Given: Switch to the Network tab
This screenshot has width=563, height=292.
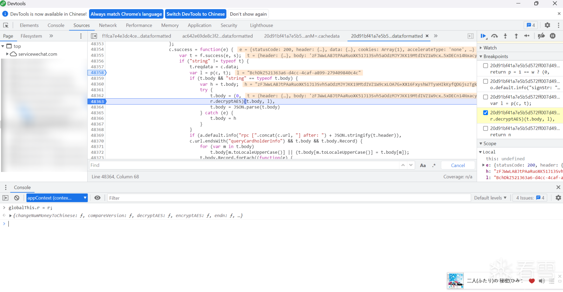Looking at the screenshot, I should click(x=108, y=25).
